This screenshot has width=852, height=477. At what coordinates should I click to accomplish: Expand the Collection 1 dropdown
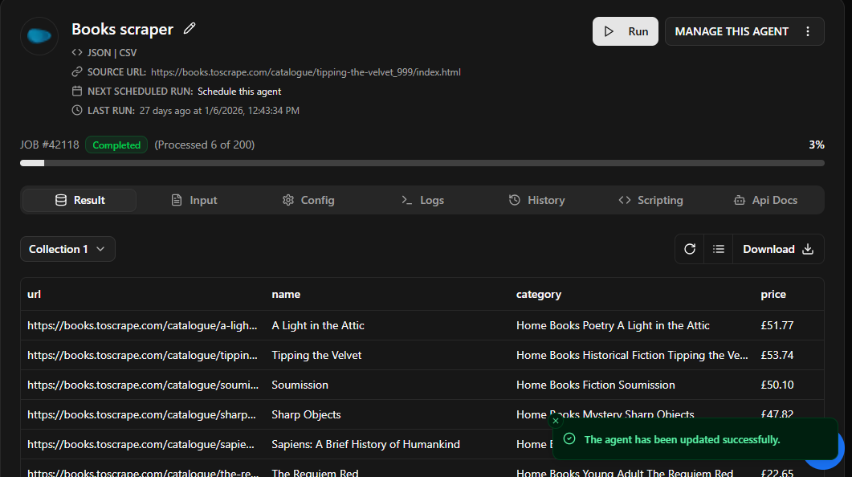(67, 249)
